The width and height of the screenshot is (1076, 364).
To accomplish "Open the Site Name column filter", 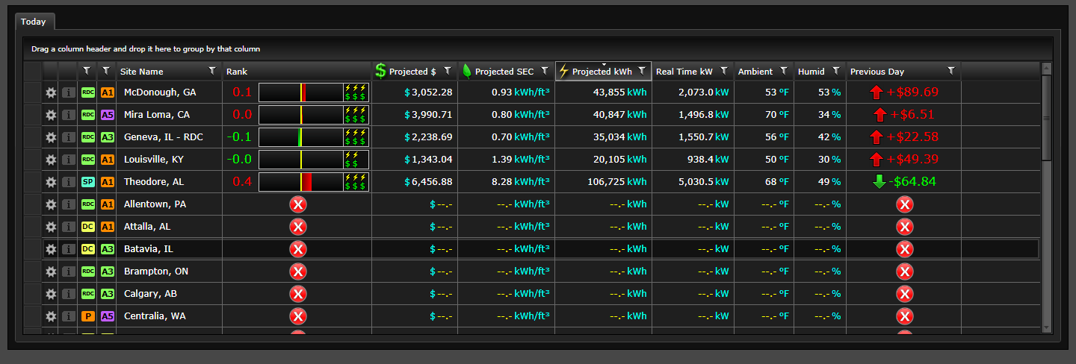I will tap(213, 71).
